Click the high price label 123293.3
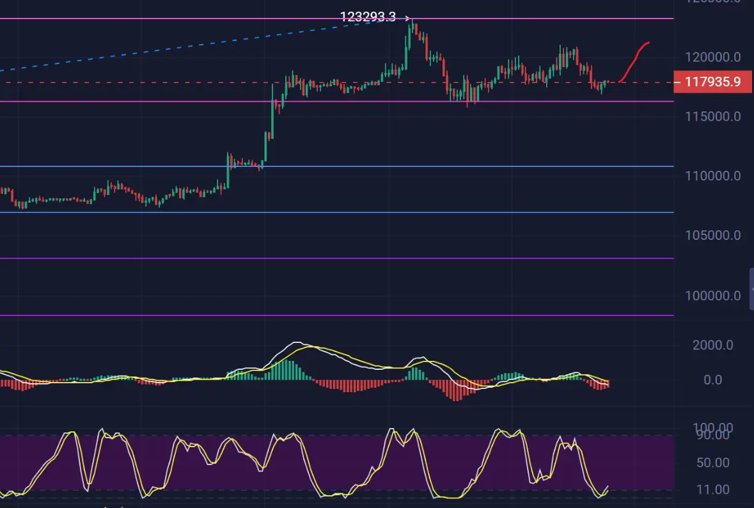The height and width of the screenshot is (508, 754). (x=368, y=17)
